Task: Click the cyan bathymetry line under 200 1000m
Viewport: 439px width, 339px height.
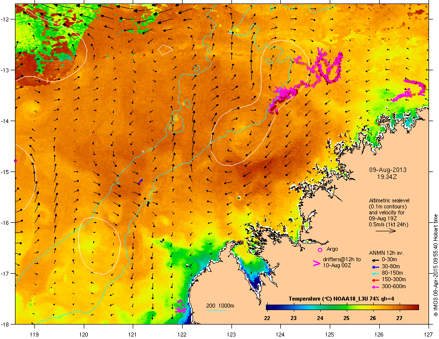Action: coord(216,310)
